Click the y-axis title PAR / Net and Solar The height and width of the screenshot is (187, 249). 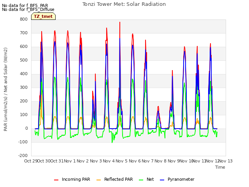tap(5, 89)
